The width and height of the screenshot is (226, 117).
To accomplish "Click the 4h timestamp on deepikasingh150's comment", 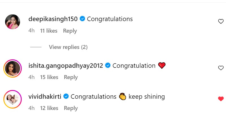I will click(x=32, y=31).
